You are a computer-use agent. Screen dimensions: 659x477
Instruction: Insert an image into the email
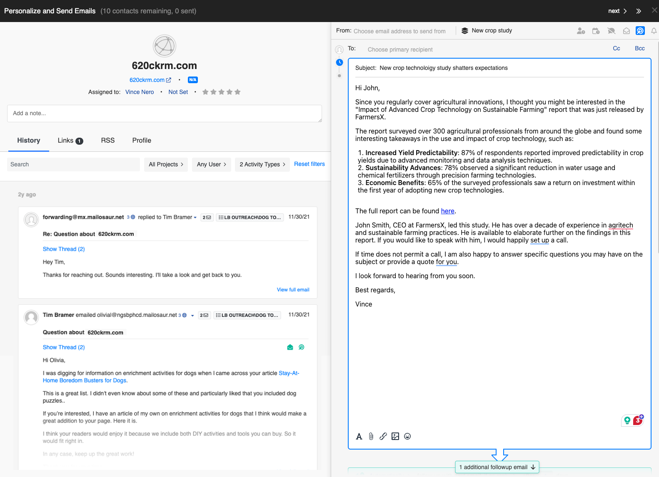395,436
